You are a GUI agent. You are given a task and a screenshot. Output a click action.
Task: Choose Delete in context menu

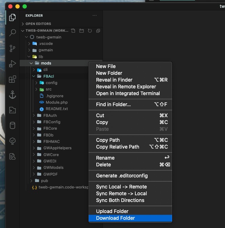[130, 165]
